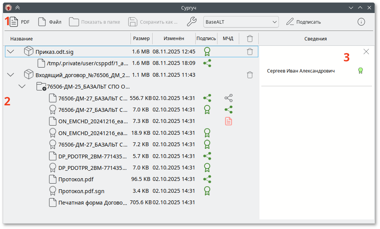Show application info via the info icon
The image size is (380, 229).
click(x=361, y=22)
